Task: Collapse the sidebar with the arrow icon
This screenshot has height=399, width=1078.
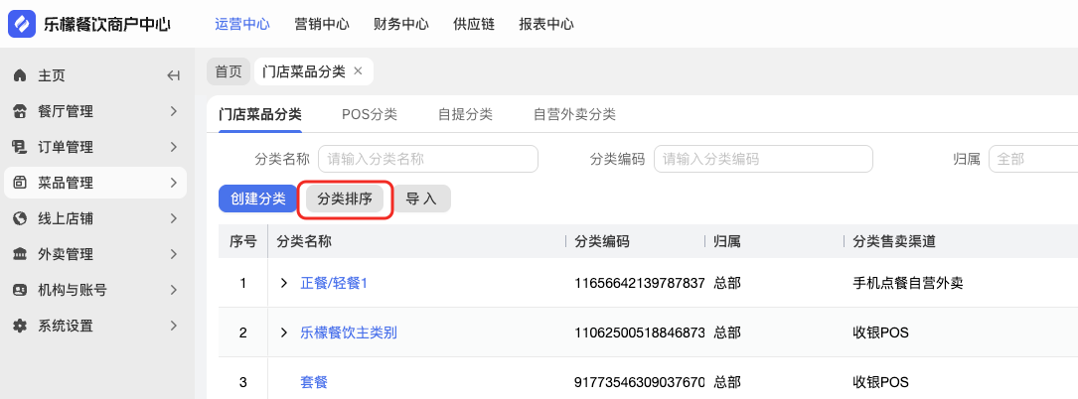Action: pos(173,75)
